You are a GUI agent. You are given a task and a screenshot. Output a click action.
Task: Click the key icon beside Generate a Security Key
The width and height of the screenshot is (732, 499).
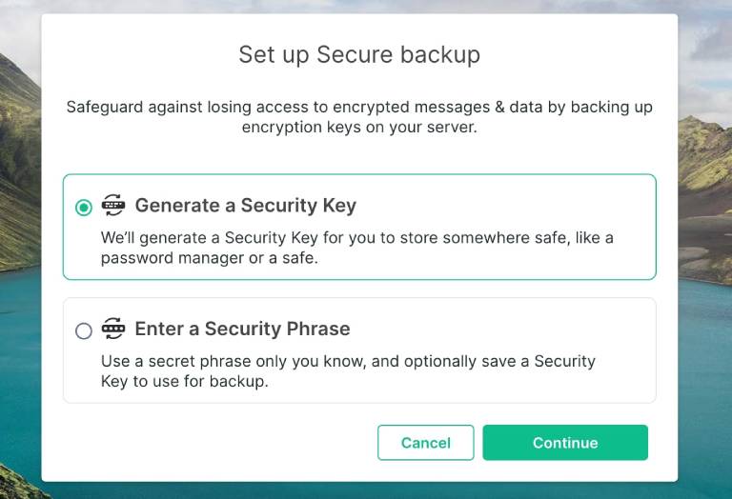pyautogui.click(x=113, y=205)
